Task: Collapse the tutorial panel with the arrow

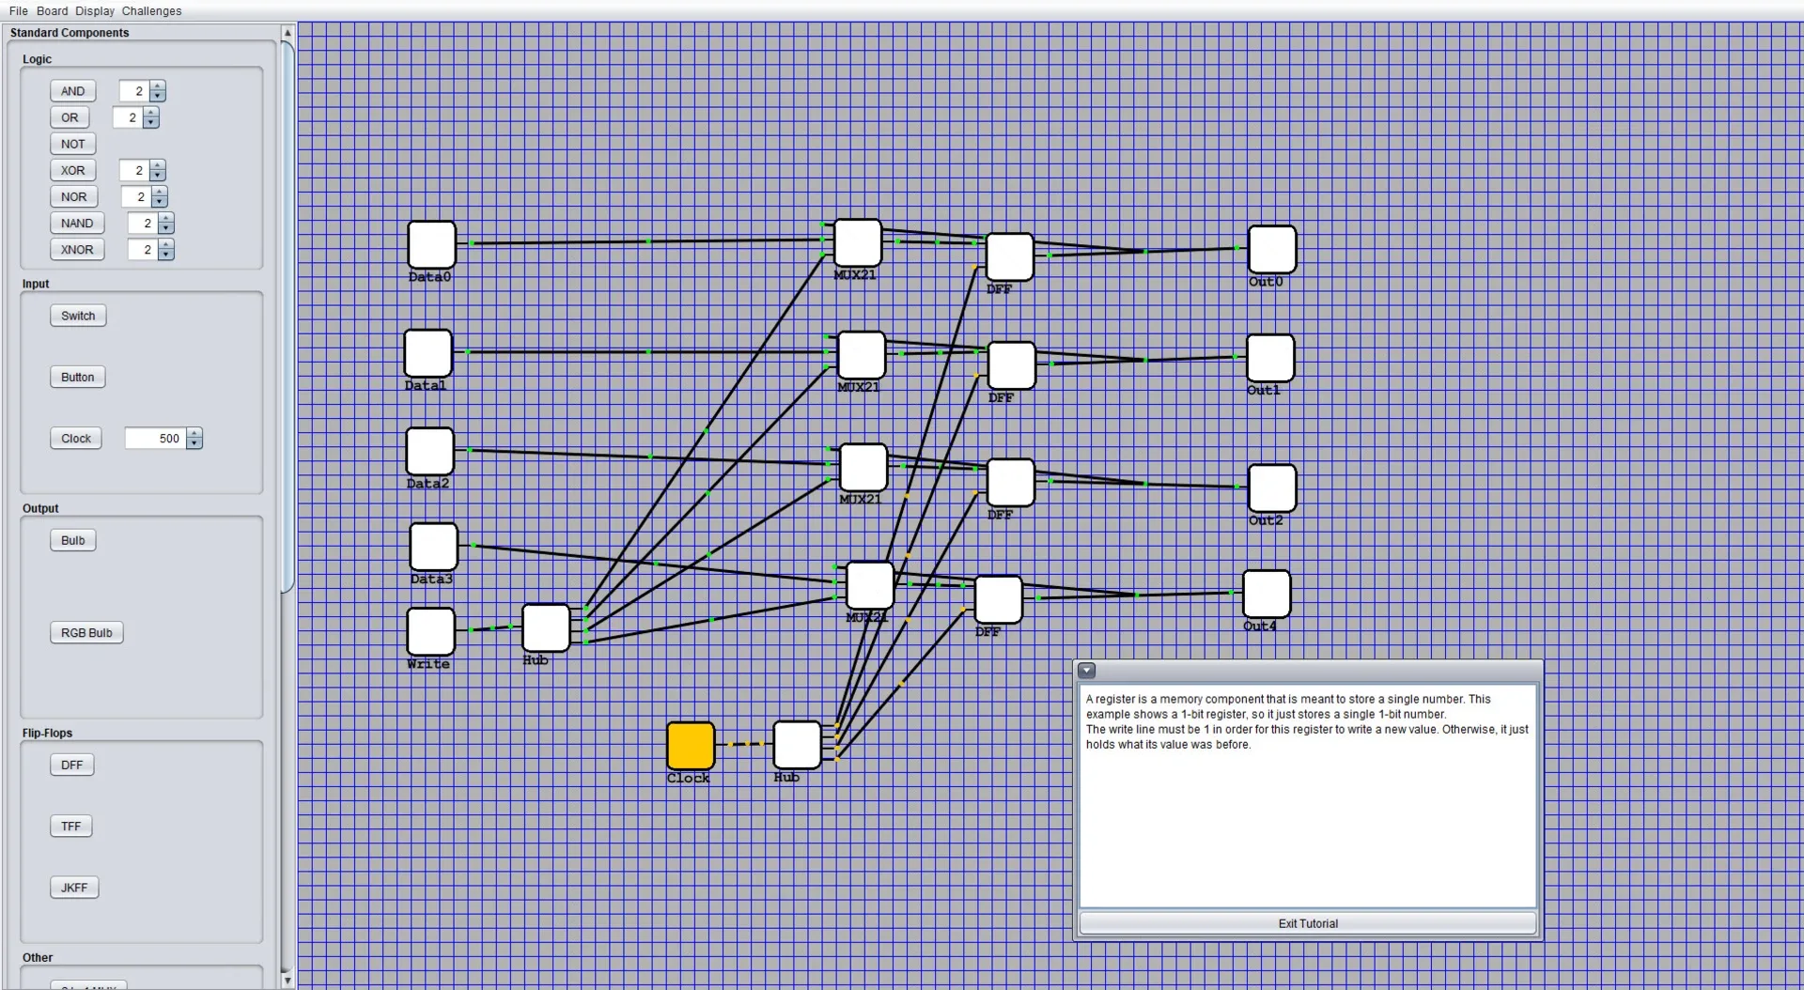Action: [1086, 671]
